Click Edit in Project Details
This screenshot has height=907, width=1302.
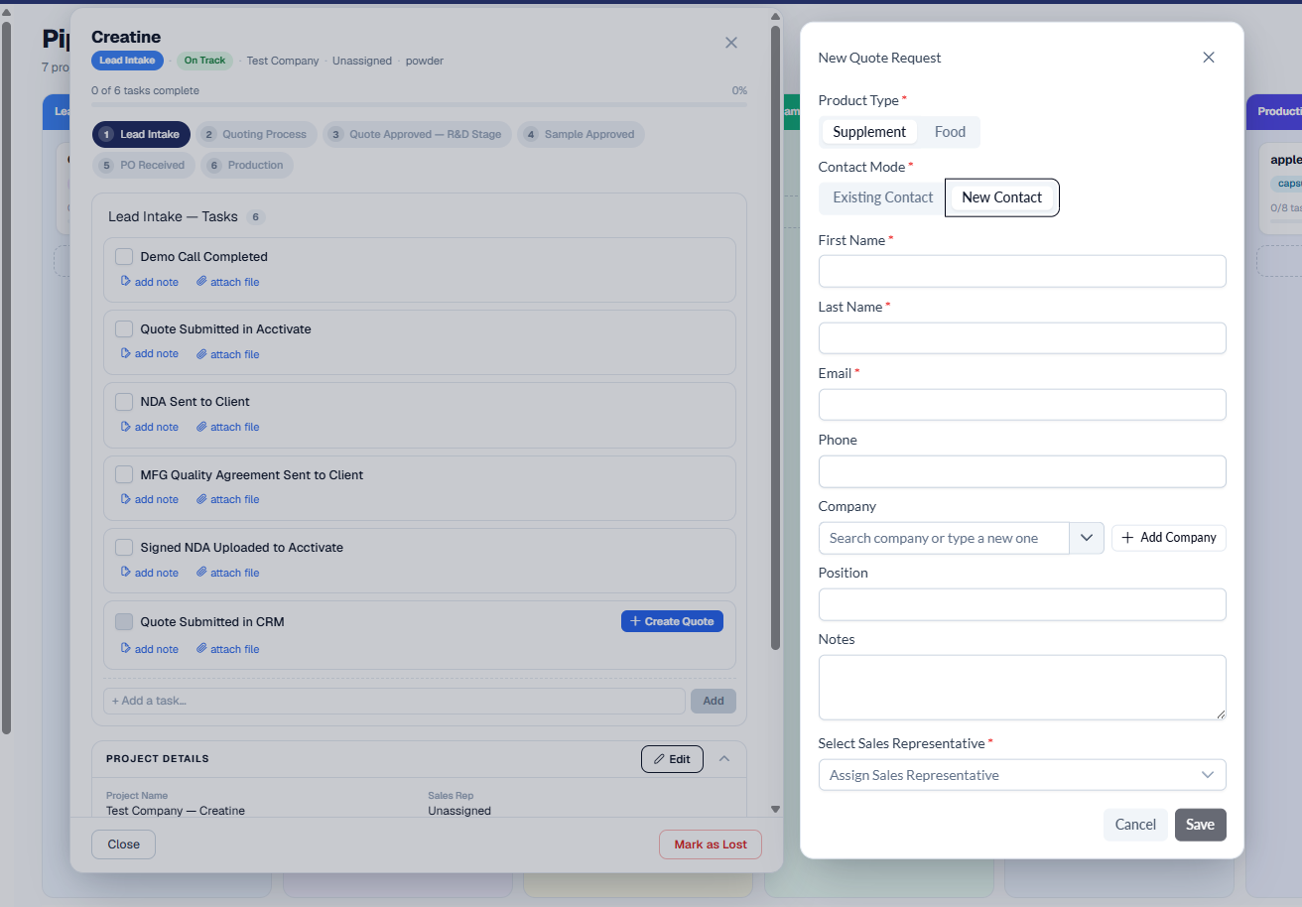pos(672,759)
